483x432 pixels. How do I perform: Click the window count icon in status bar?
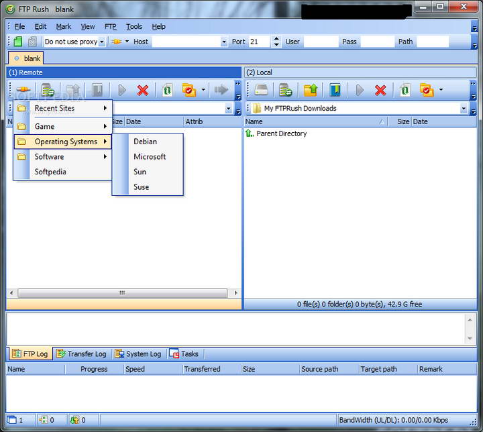(x=12, y=420)
